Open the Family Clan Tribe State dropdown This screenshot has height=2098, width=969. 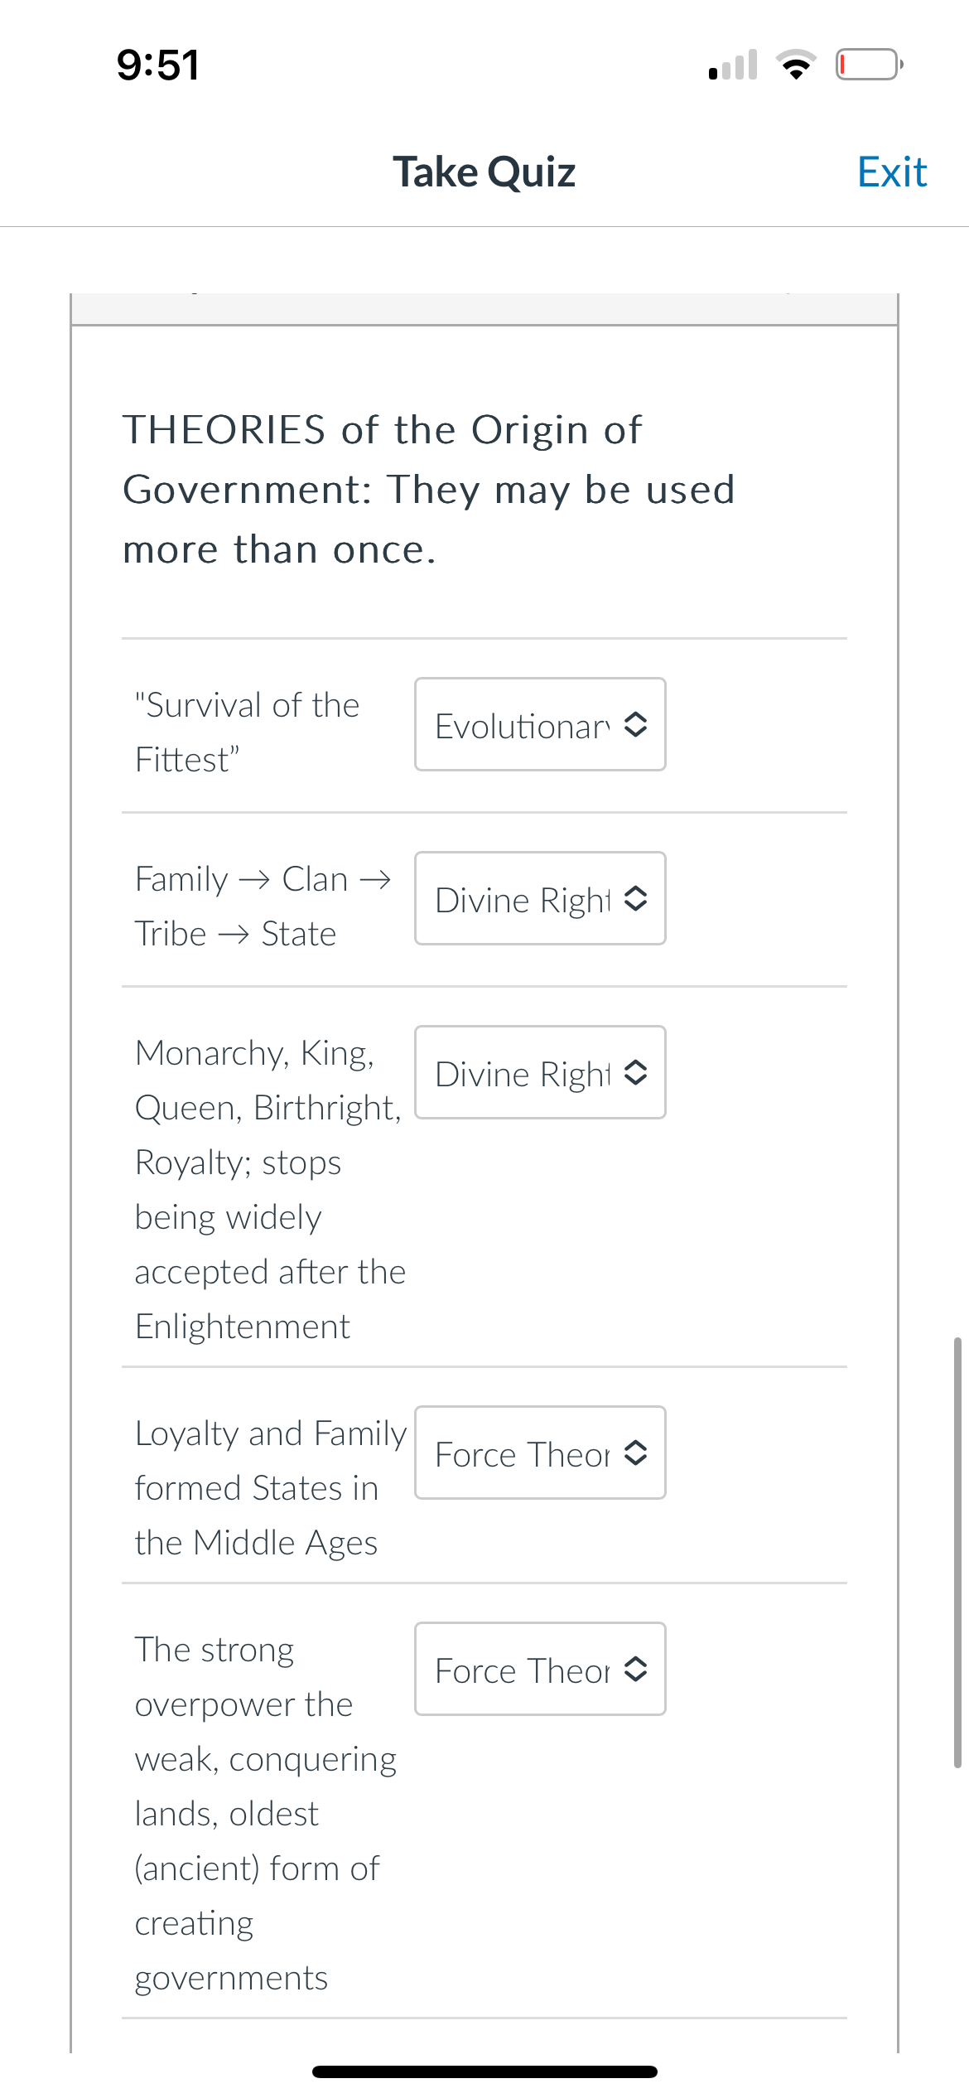[540, 898]
